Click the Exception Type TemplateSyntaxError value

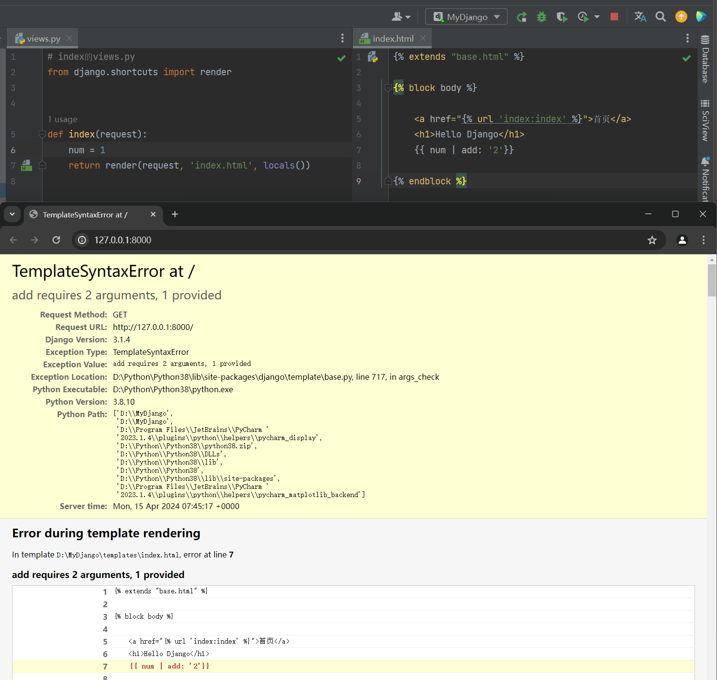(x=151, y=352)
